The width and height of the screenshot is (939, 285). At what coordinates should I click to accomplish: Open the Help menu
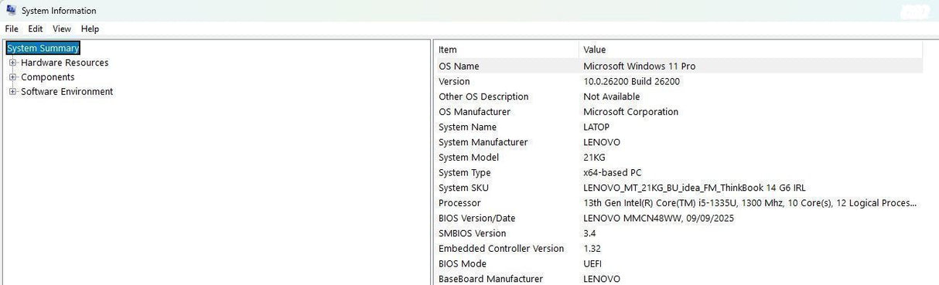[x=90, y=29]
